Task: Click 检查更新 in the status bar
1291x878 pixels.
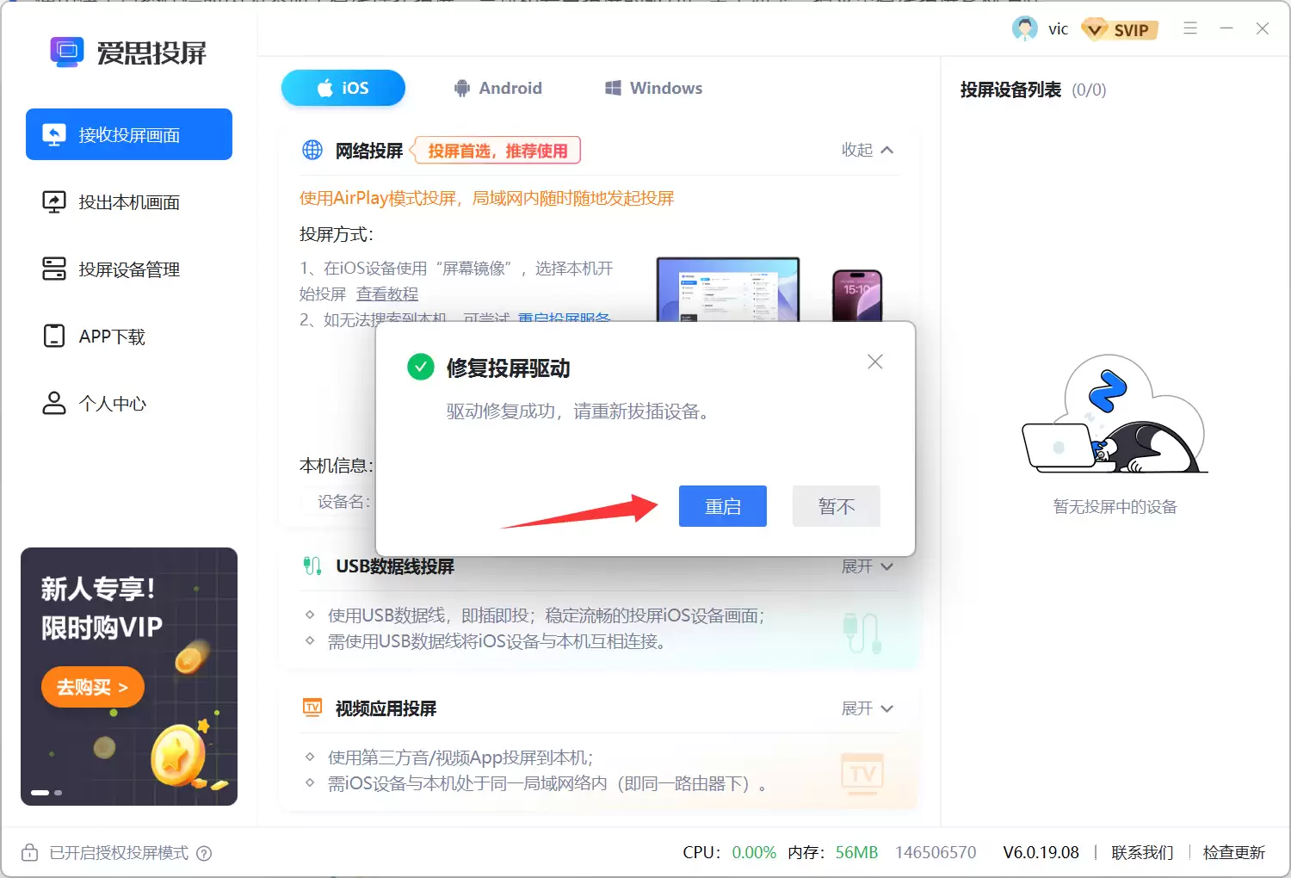Action: coord(1233,853)
